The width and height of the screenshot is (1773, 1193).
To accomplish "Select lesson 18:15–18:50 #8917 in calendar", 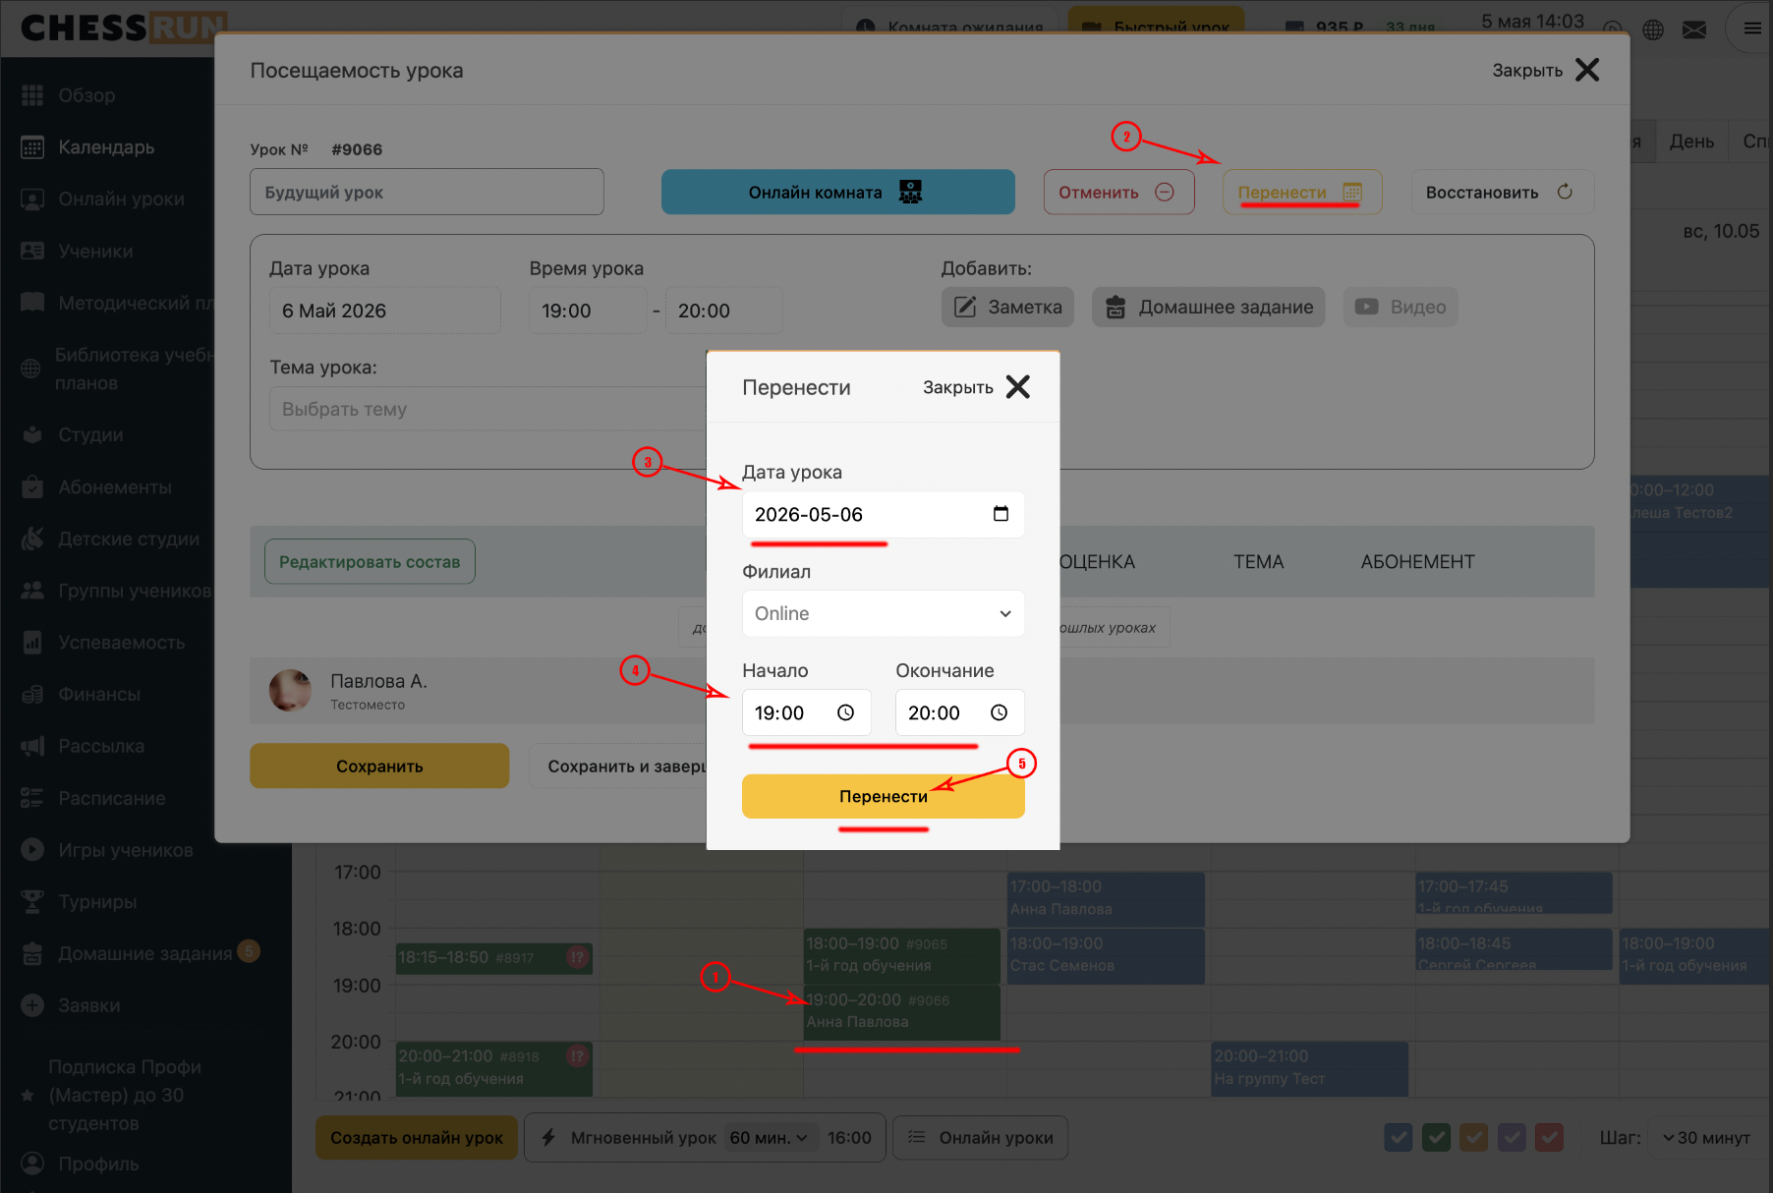I will (493, 957).
